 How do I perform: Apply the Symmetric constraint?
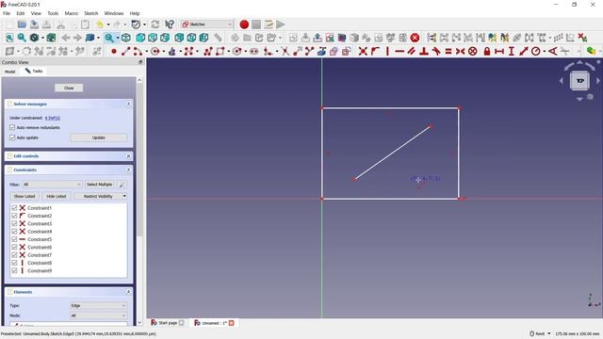461,51
